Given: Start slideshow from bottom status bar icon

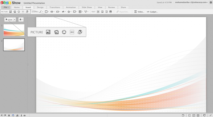Looking at the screenshot, I should pyautogui.click(x=204, y=115).
